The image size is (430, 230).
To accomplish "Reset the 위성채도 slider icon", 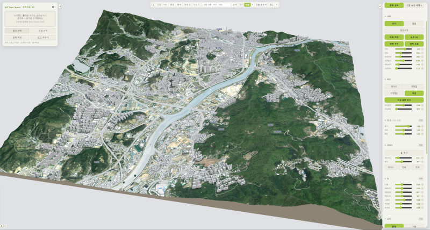I will tap(422, 109).
